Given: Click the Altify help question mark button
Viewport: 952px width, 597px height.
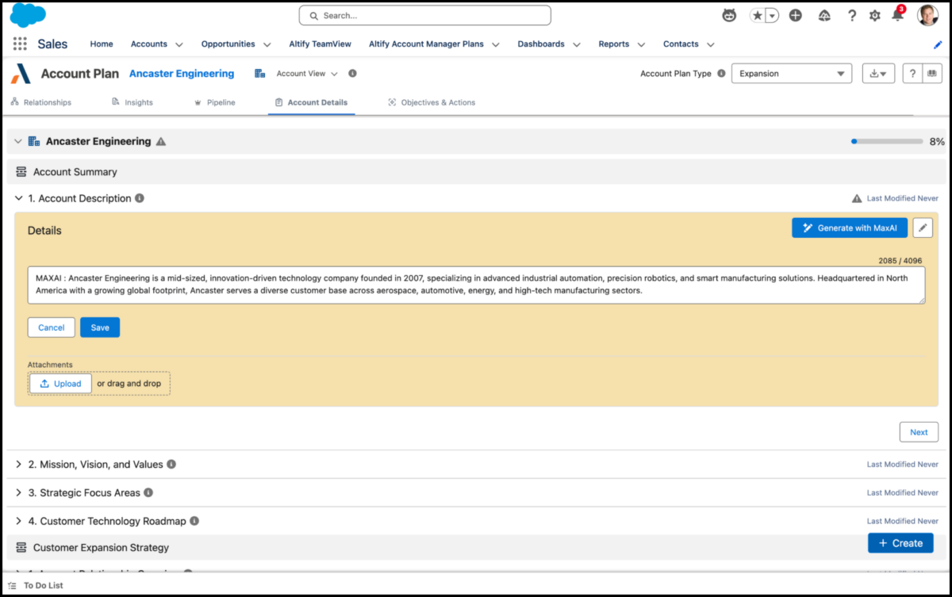Looking at the screenshot, I should coord(912,74).
